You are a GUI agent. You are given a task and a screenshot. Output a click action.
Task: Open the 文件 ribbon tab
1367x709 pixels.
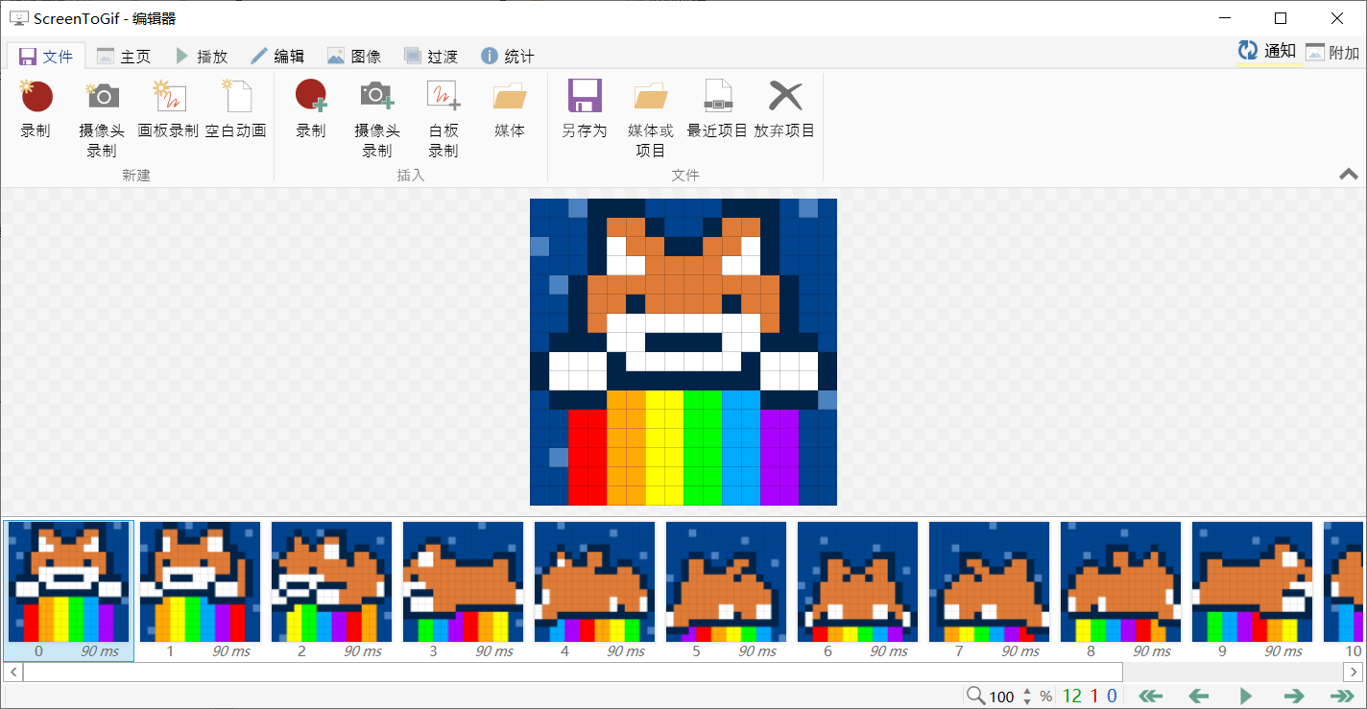(46, 57)
